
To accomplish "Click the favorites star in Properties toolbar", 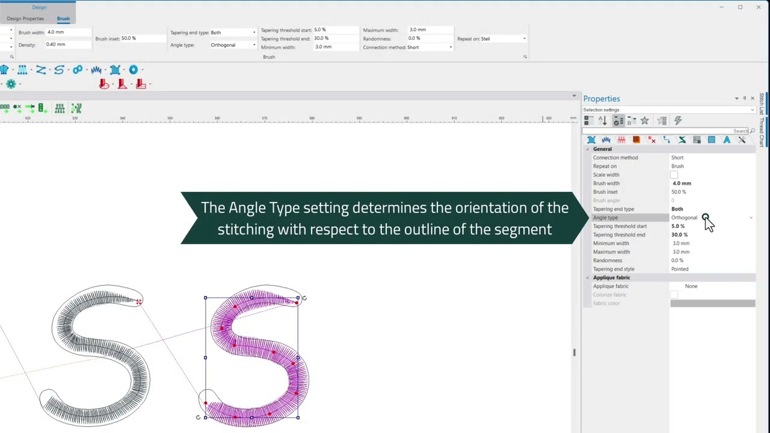I will tap(645, 121).
